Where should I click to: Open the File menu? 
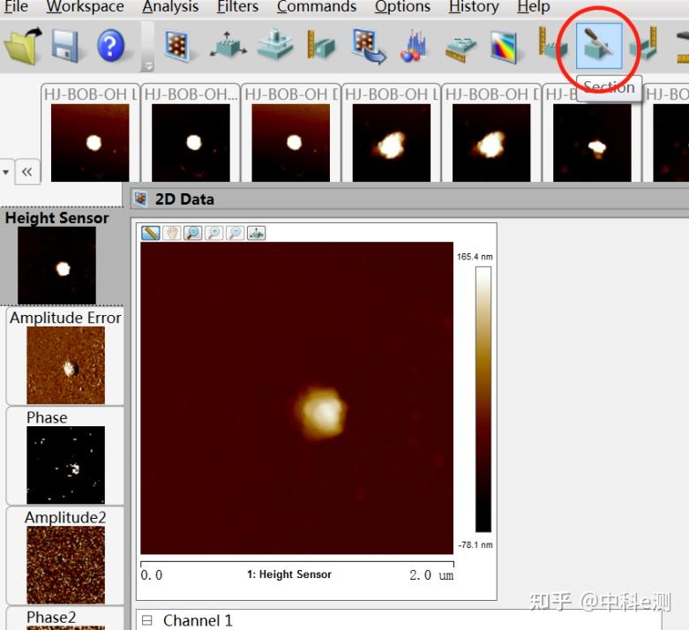[x=16, y=6]
